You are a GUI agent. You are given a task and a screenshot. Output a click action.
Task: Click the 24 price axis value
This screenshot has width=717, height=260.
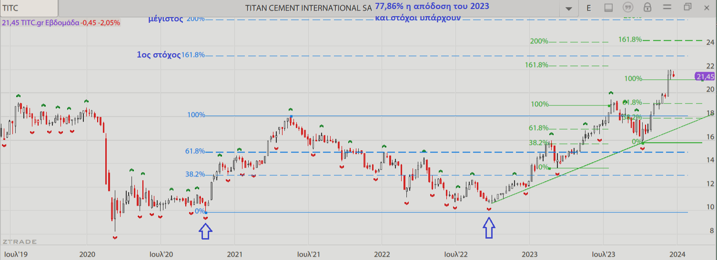[x=709, y=42]
